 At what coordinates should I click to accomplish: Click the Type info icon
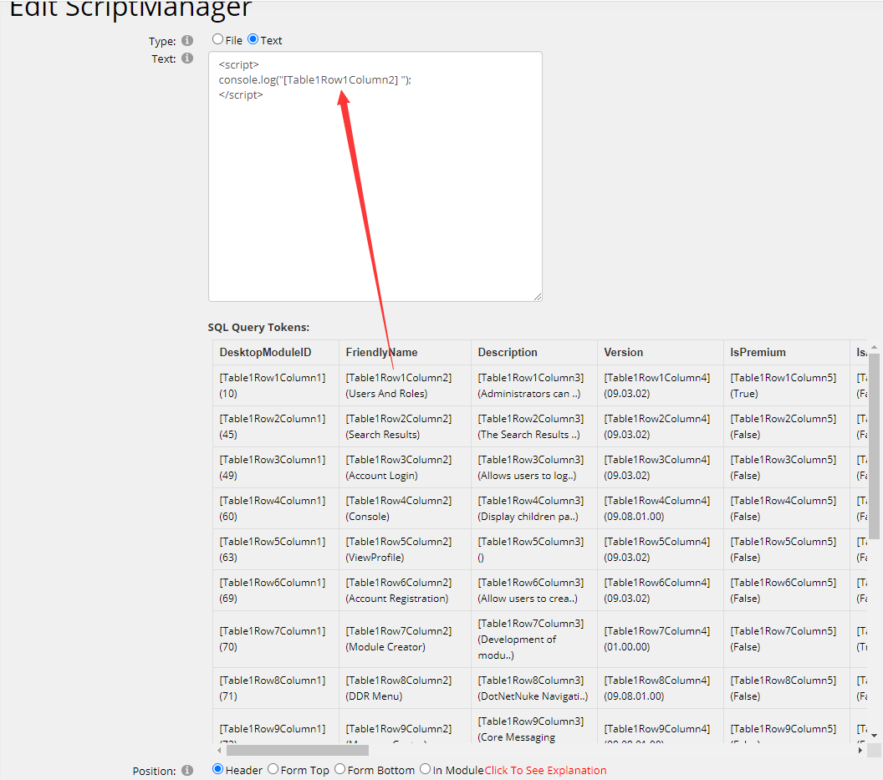coord(187,41)
